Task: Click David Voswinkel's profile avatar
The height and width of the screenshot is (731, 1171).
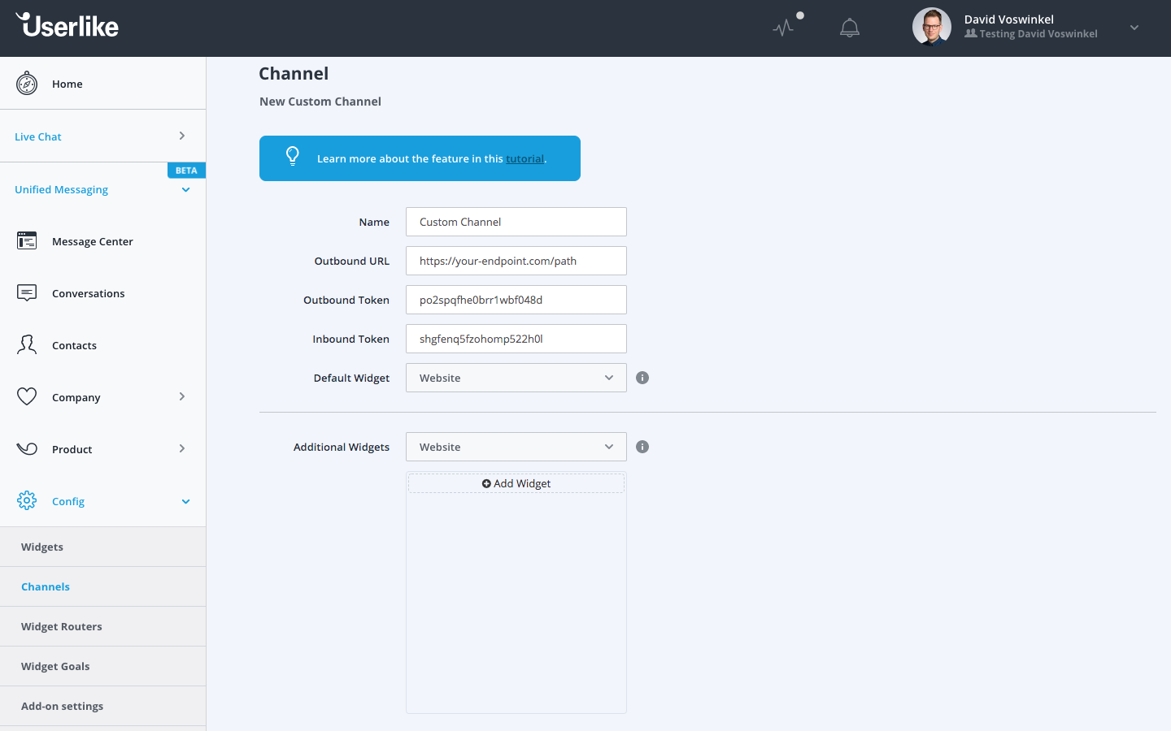Action: click(932, 28)
